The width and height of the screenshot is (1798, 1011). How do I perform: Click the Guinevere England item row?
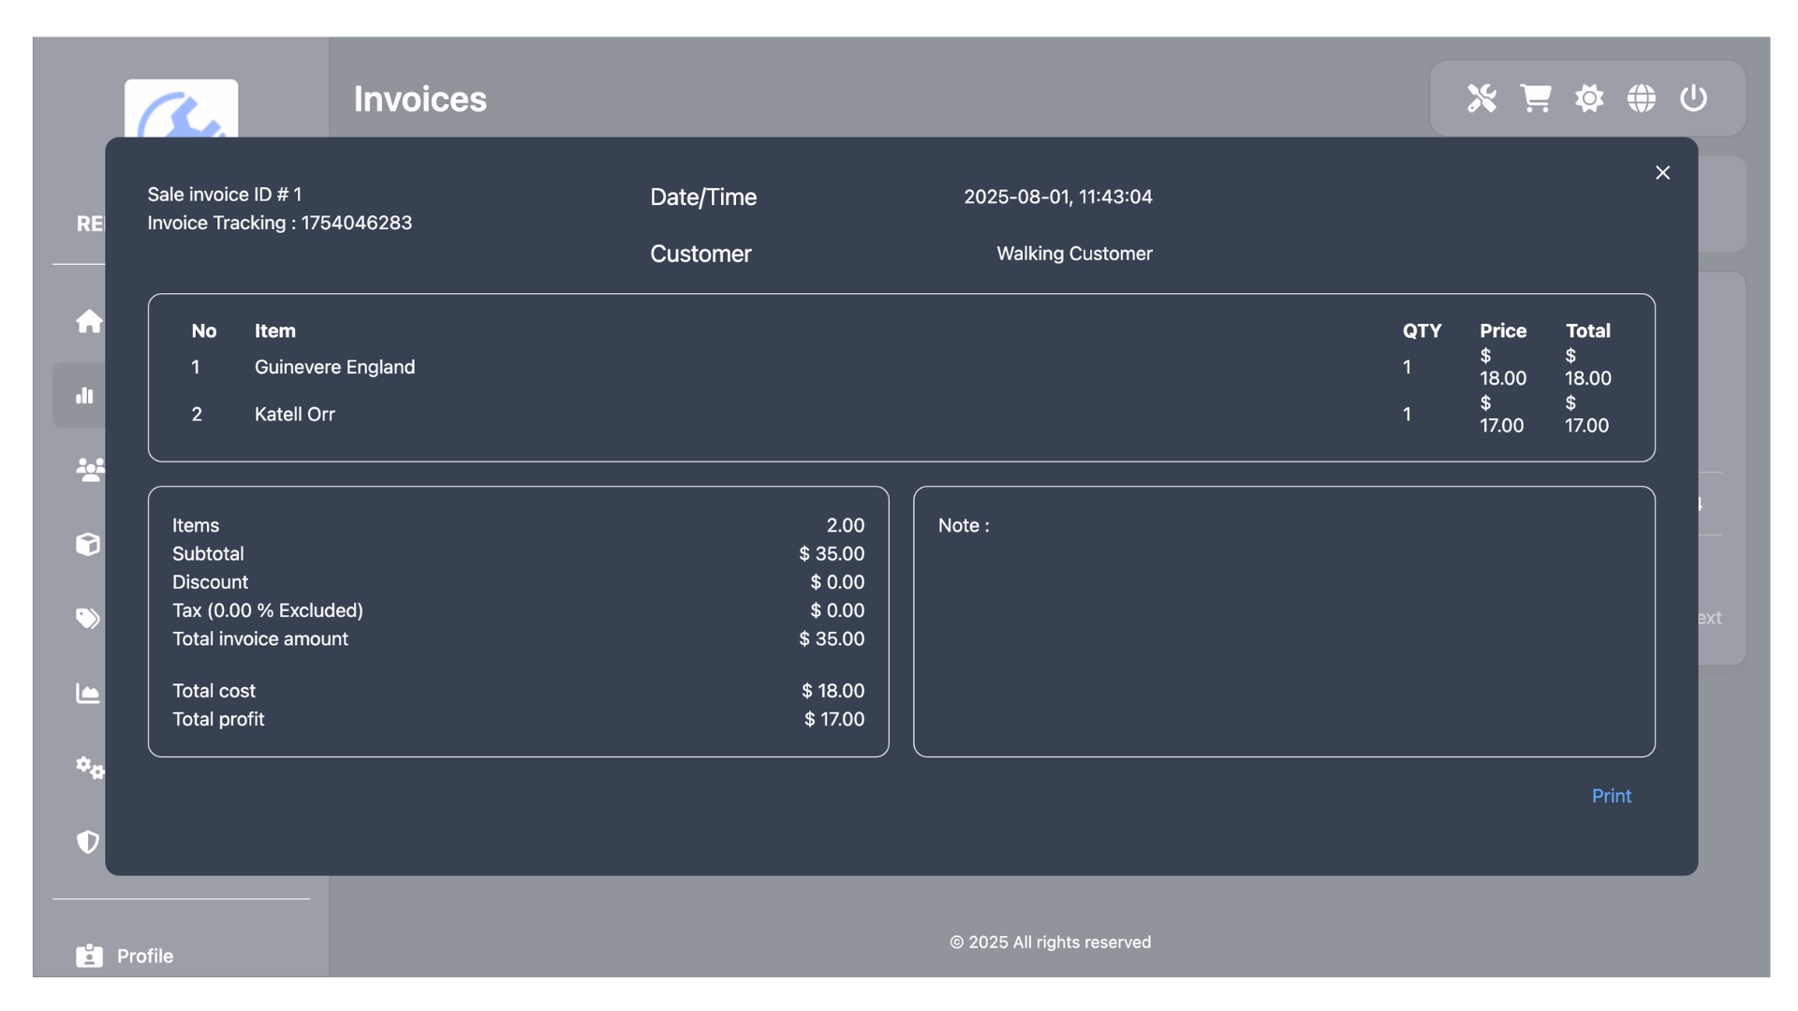(334, 367)
